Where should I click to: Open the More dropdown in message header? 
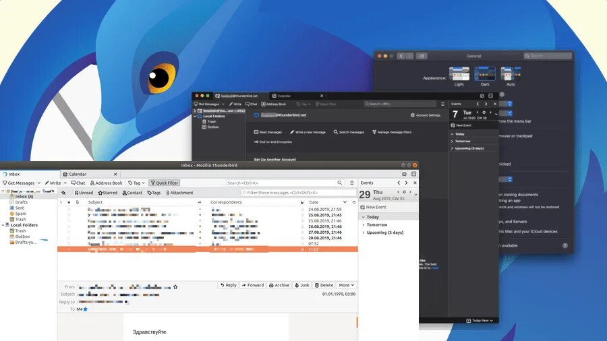coord(346,285)
